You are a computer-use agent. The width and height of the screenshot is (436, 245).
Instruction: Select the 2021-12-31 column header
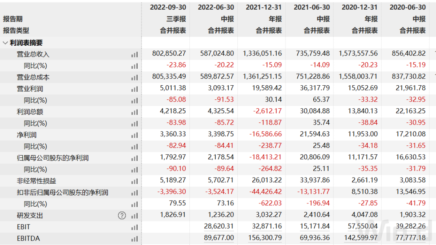pyautogui.click(x=264, y=7)
